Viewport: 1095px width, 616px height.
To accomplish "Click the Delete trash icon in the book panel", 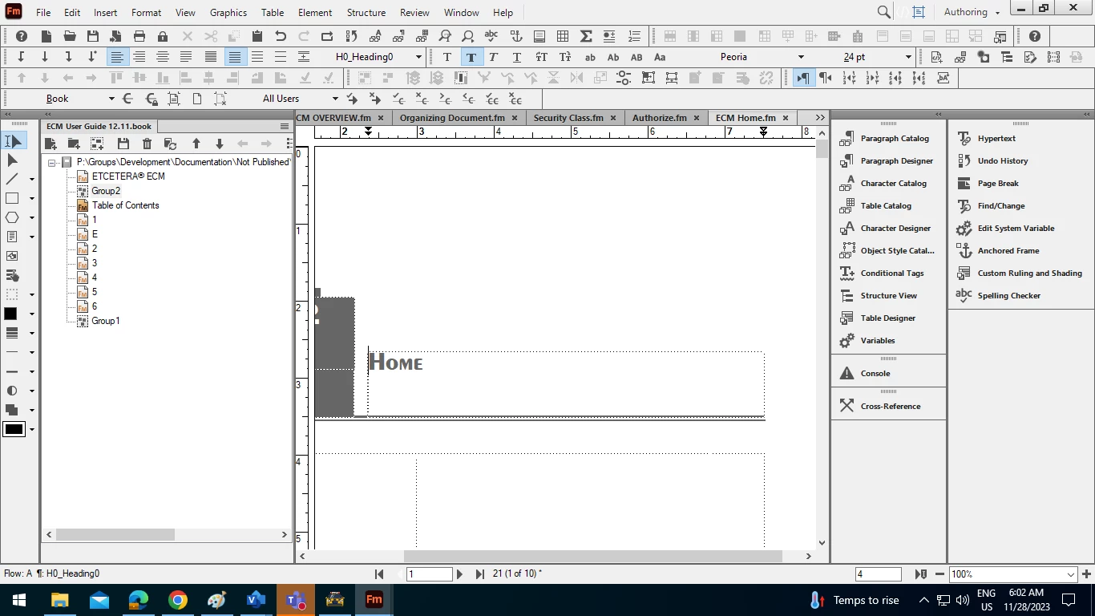I will click(147, 144).
